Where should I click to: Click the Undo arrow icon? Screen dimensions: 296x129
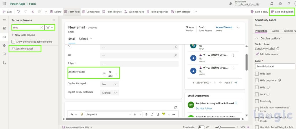coord(18,12)
